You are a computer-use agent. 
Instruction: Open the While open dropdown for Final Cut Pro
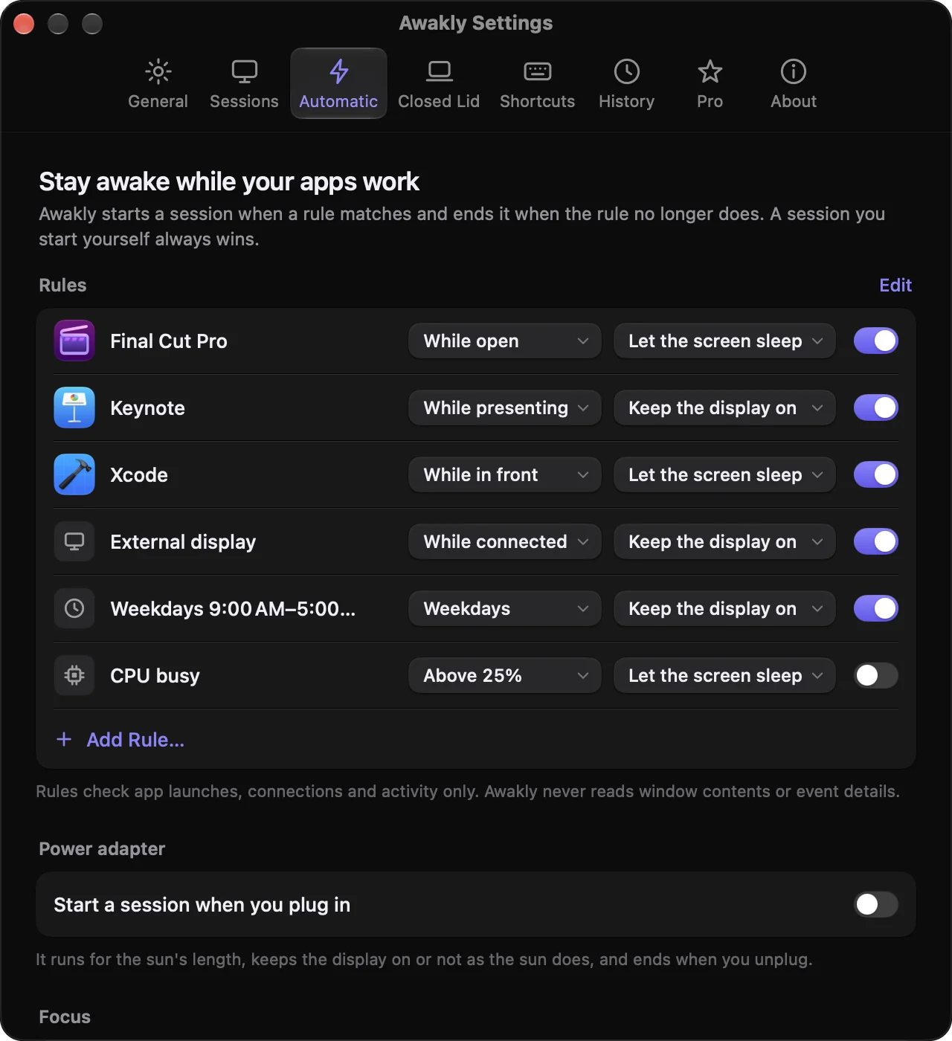(504, 341)
